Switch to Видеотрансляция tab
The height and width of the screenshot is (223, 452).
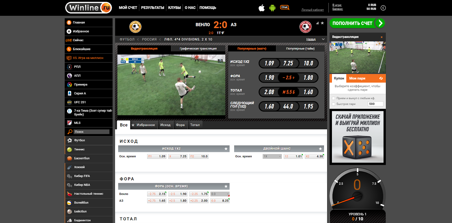point(144,49)
